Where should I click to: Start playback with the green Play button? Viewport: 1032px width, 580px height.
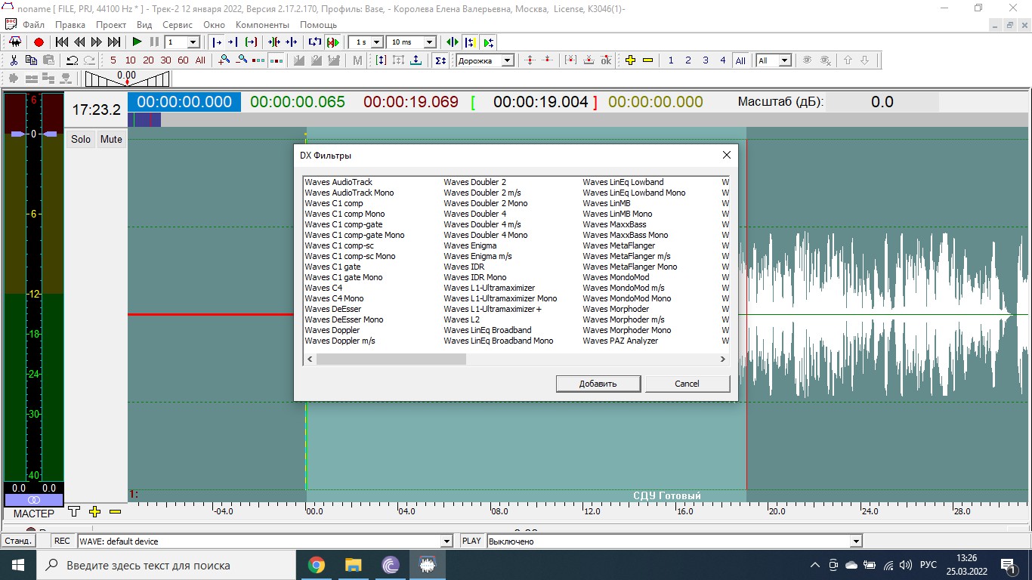click(137, 42)
